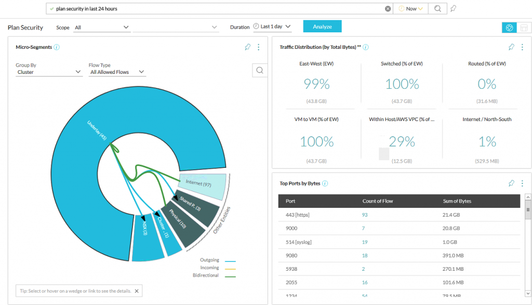
Task: Open the Now time selector
Action: point(411,8)
